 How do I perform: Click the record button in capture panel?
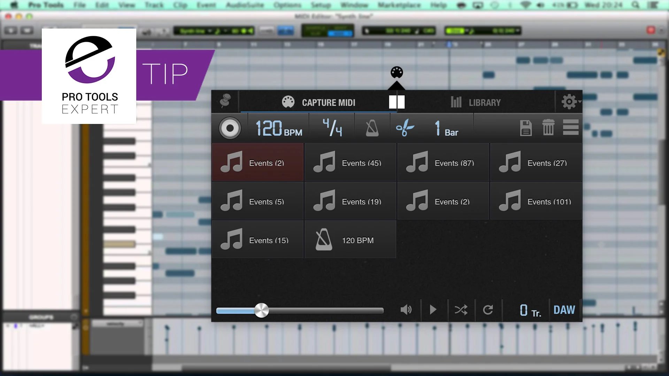[230, 128]
